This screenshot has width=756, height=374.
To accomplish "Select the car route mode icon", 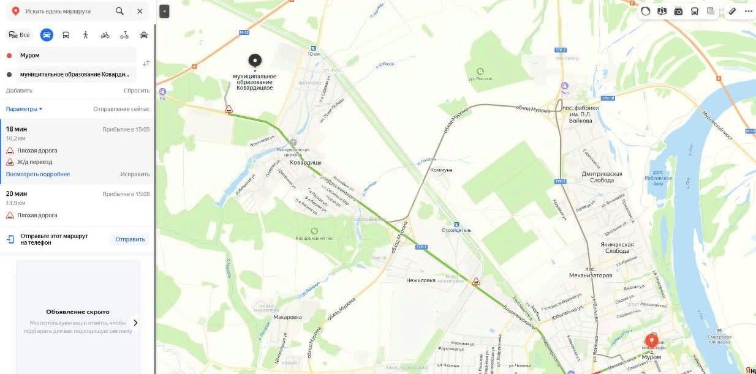I will (47, 35).
